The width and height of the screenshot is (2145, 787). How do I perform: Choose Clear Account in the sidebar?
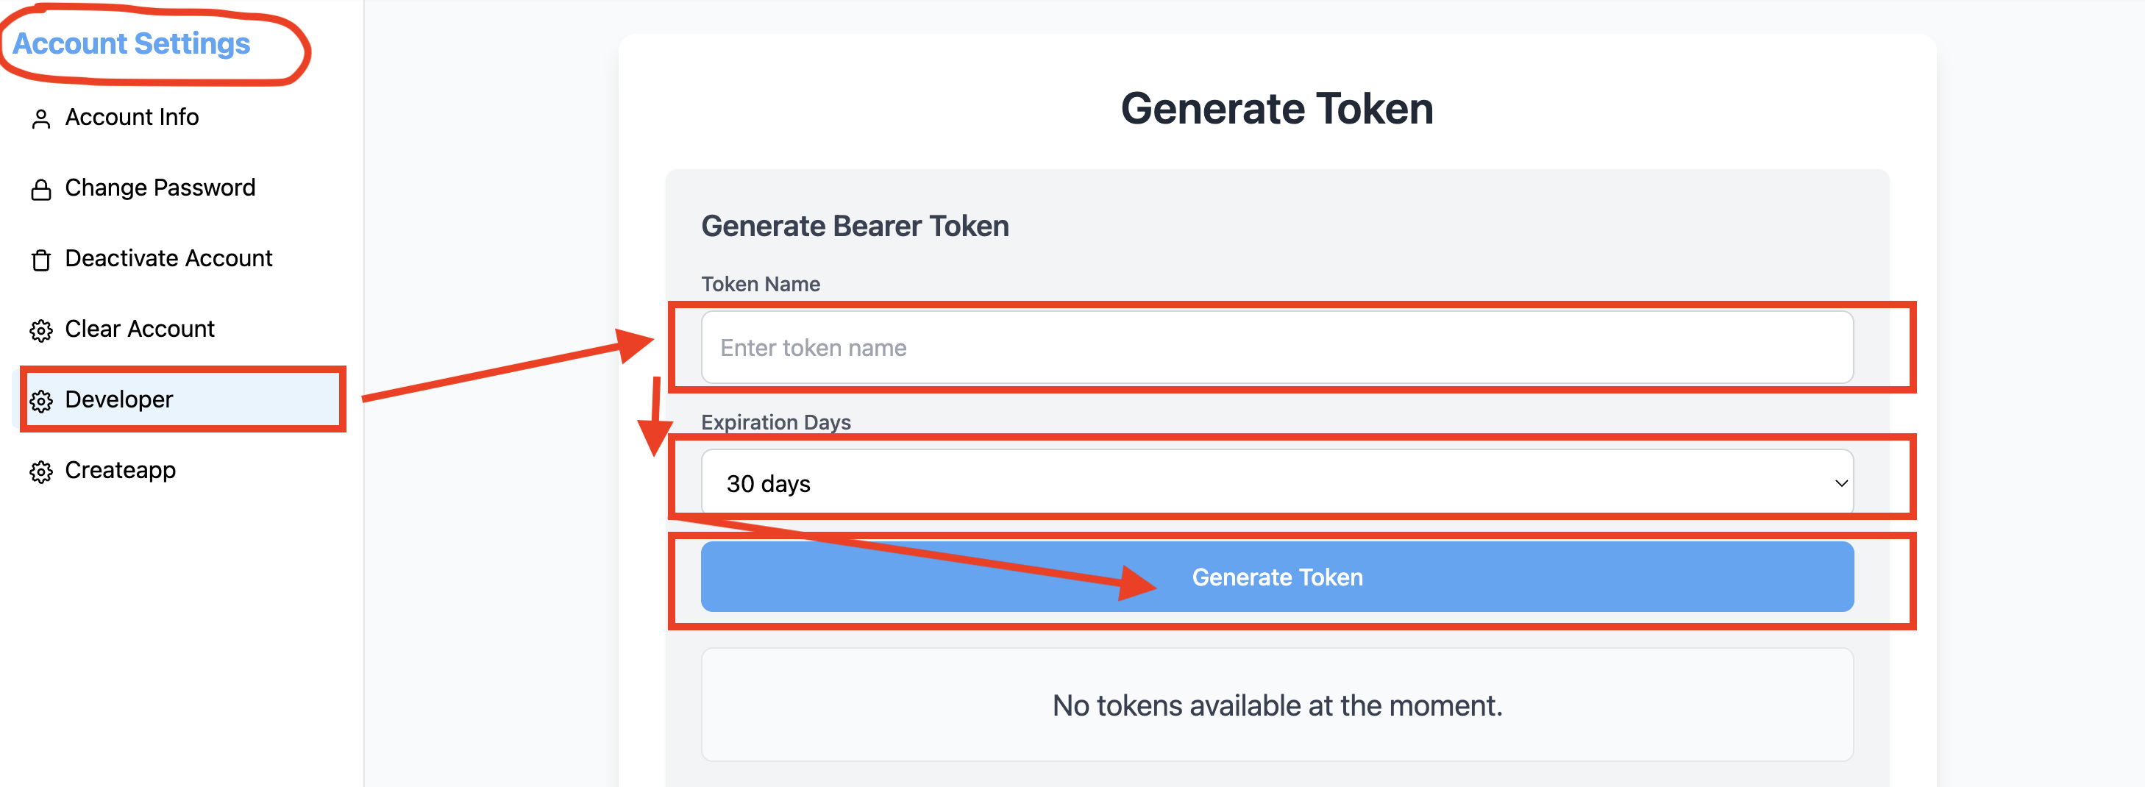click(x=138, y=329)
